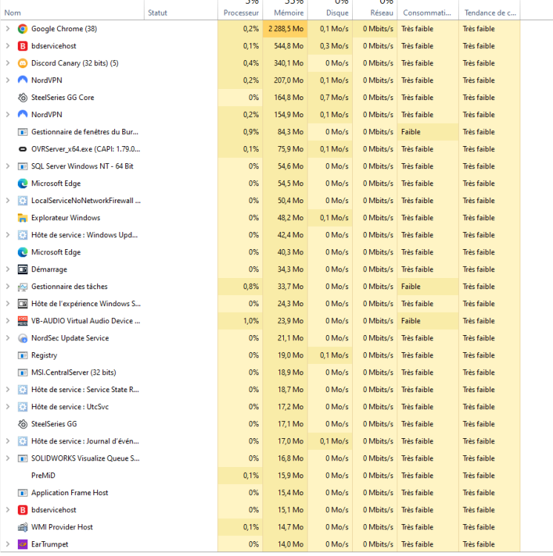553x556 pixels.
Task: Sort processes by Mémoire column
Action: (288, 13)
